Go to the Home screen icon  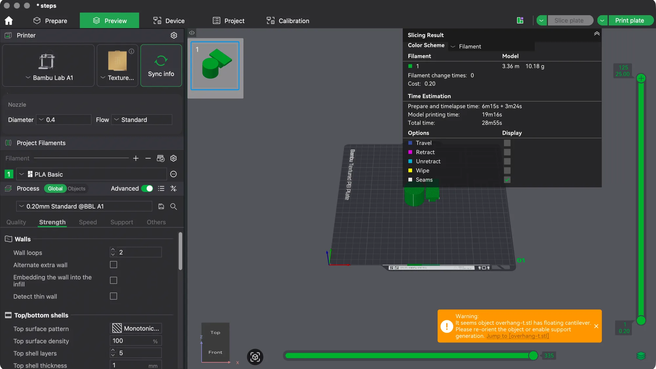pos(9,21)
